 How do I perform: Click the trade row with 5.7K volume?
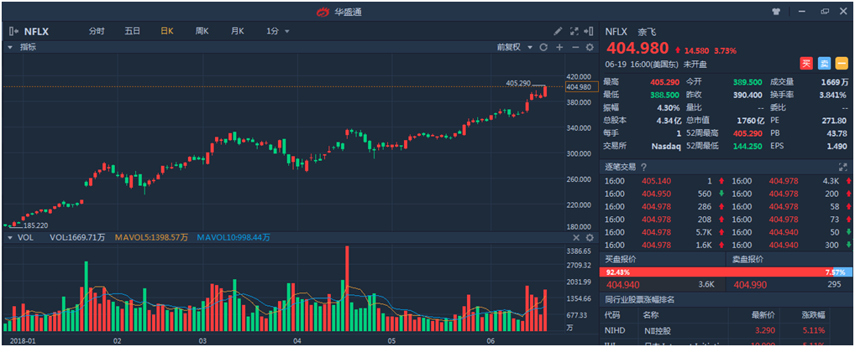pyautogui.click(x=662, y=232)
